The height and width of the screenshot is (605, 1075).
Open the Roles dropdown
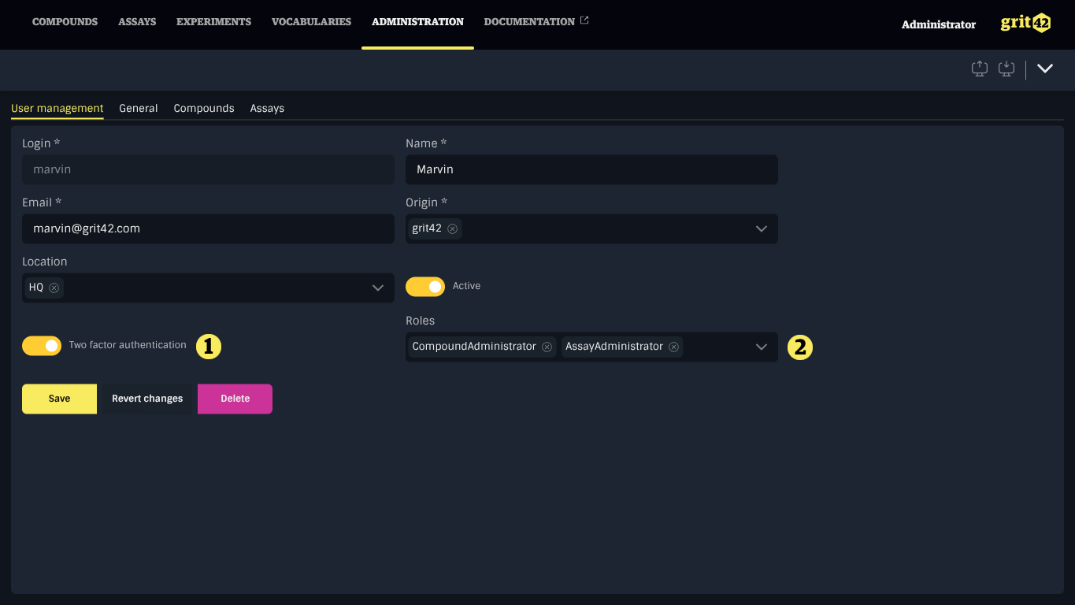pyautogui.click(x=762, y=347)
